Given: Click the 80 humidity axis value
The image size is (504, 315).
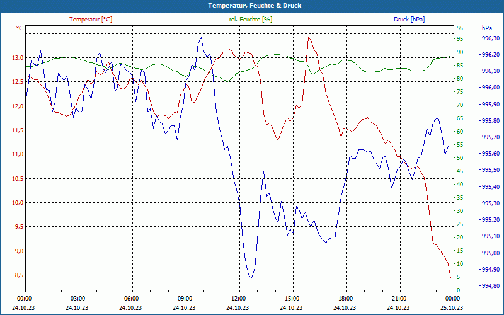Looking at the screenshot, I should 460,78.
